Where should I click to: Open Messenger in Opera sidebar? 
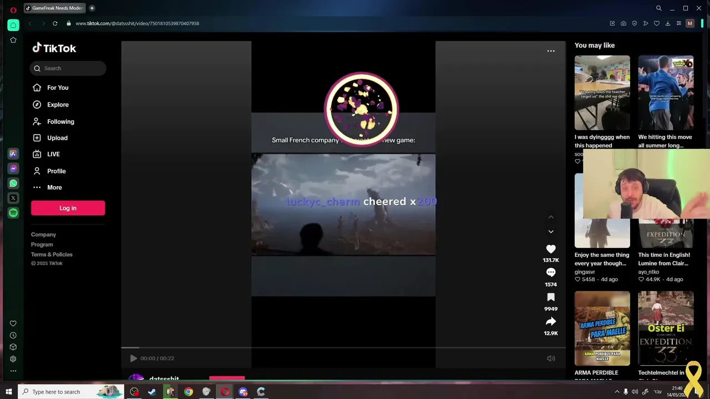click(13, 168)
